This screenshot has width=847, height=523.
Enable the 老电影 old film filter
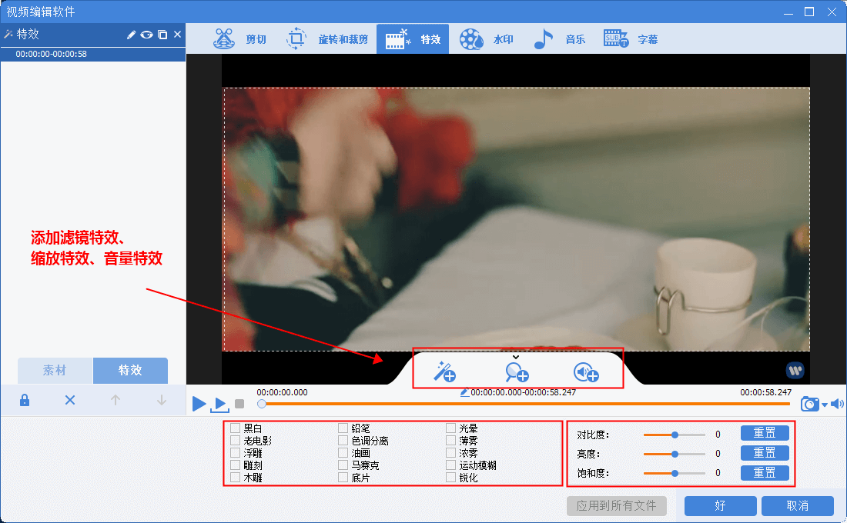coord(236,441)
